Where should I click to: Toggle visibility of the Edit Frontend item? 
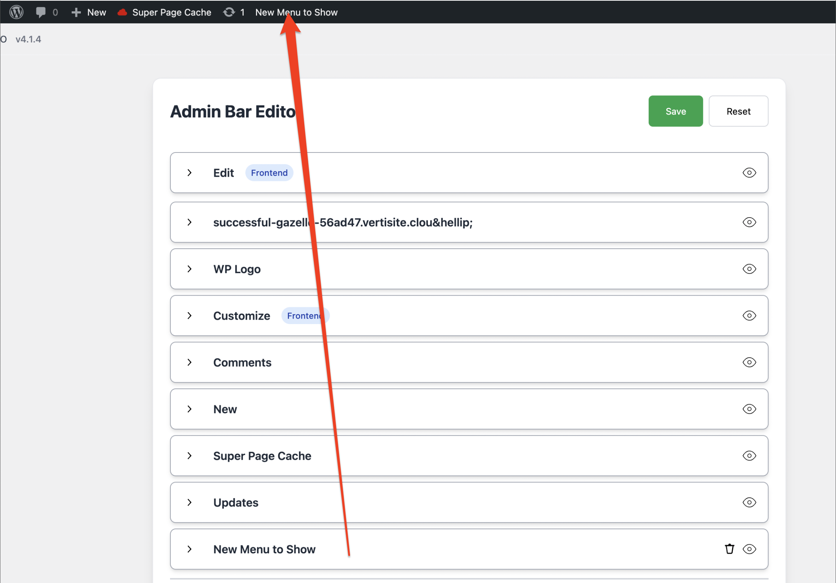749,173
